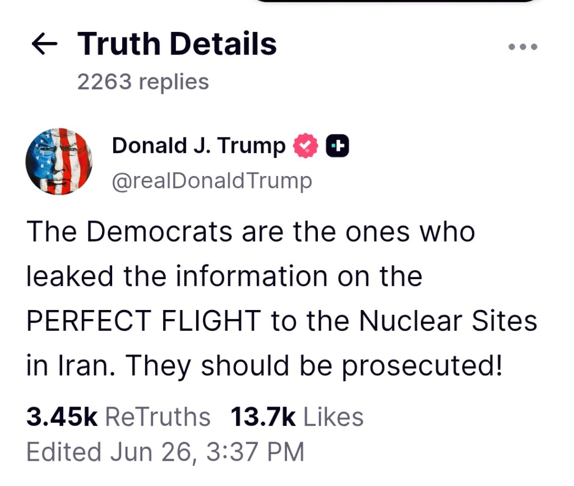The height and width of the screenshot is (486, 574).
Task: Go back using the left arrow
Action: pos(46,45)
